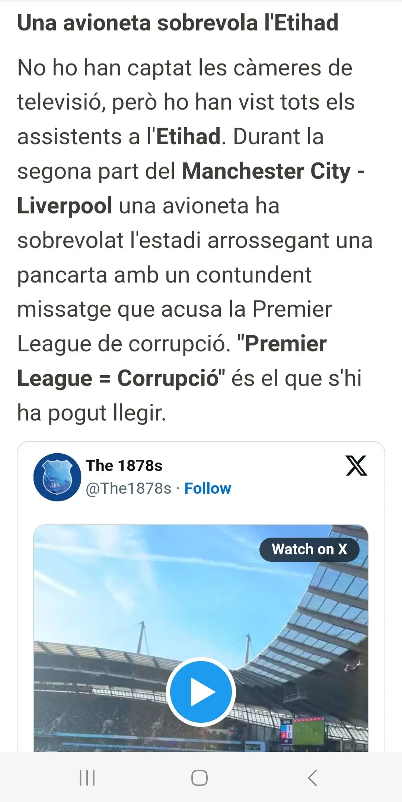Go to the Android home button

(x=200, y=778)
